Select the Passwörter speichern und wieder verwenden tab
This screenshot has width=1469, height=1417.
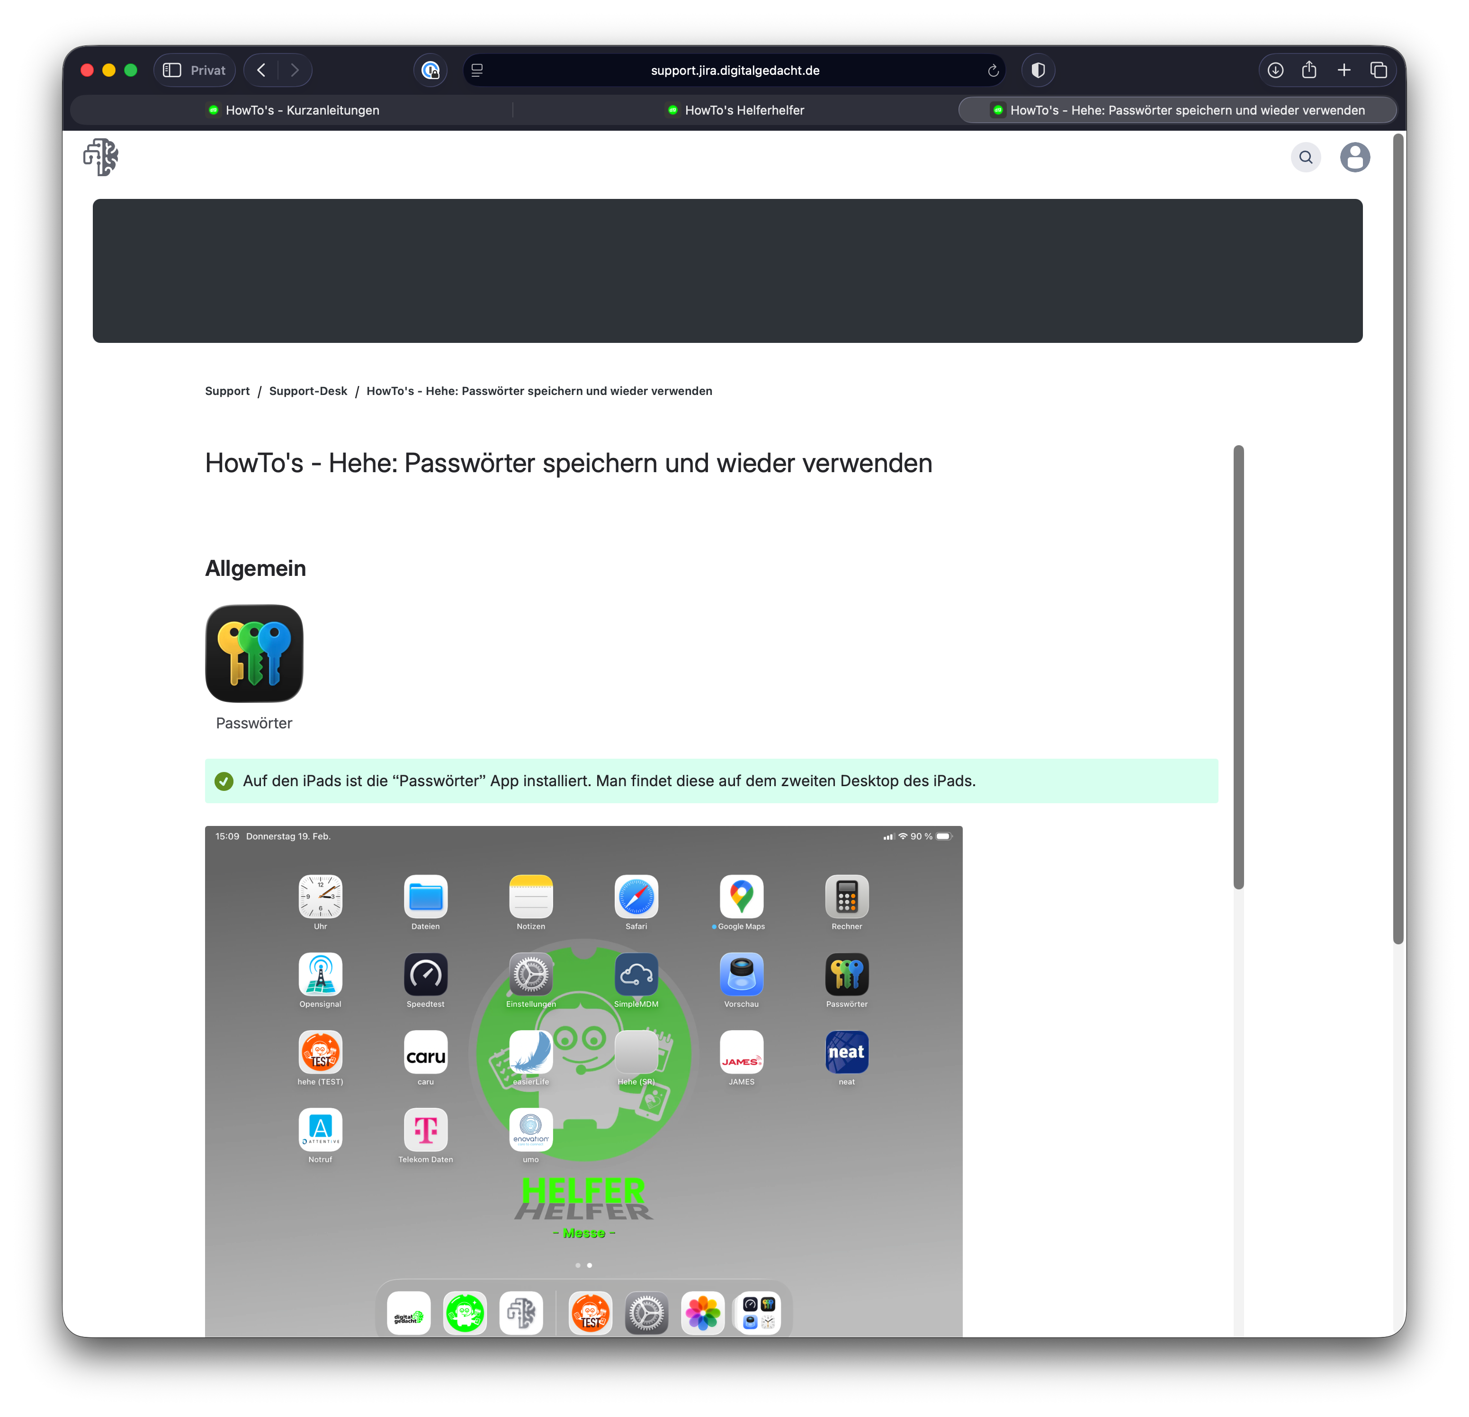click(x=1177, y=110)
